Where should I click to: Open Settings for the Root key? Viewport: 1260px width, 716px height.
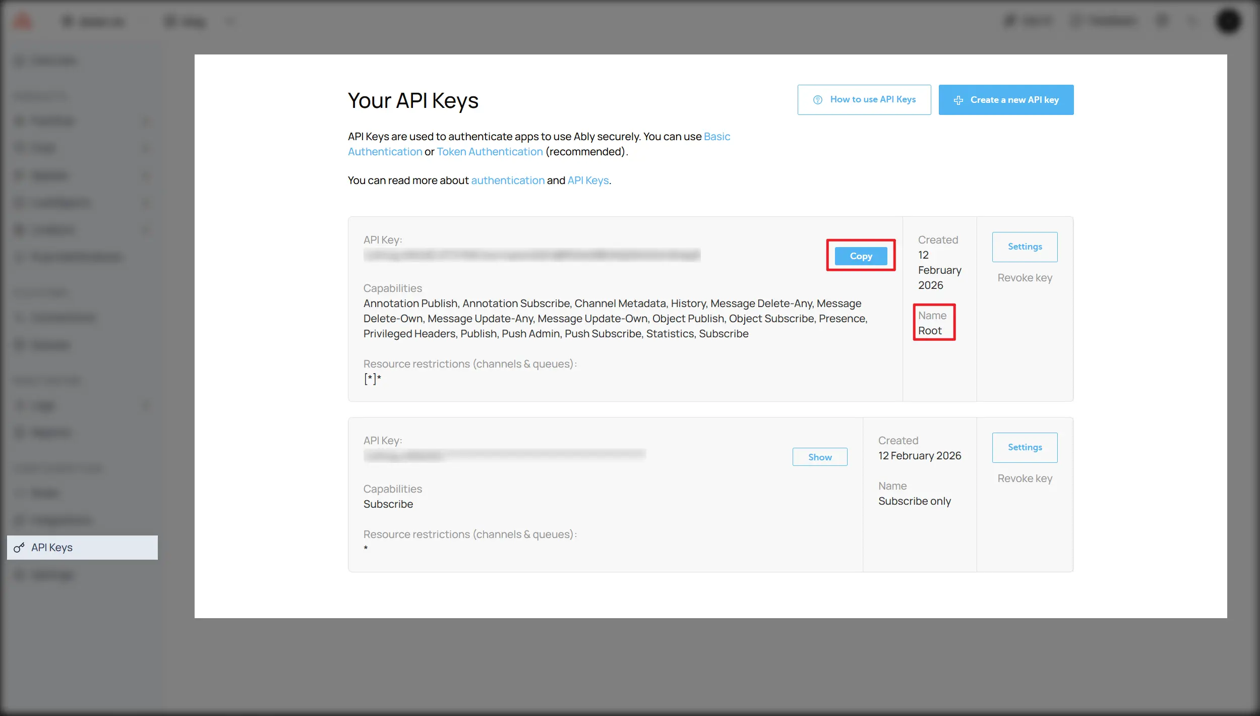pyautogui.click(x=1024, y=247)
